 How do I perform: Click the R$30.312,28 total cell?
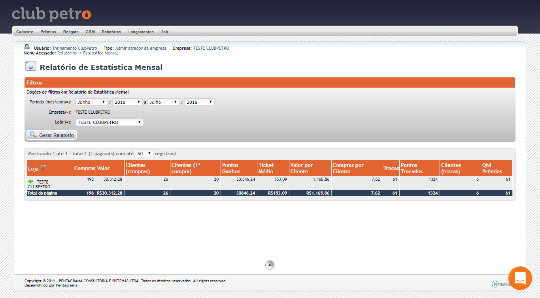(x=110, y=193)
